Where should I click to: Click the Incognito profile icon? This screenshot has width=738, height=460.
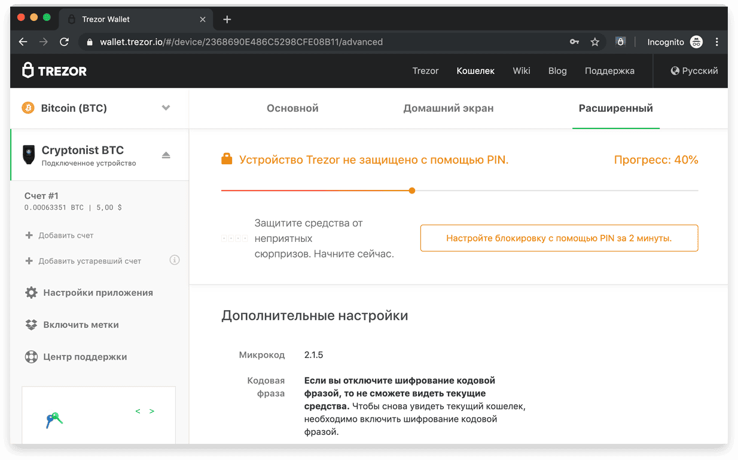pos(696,42)
